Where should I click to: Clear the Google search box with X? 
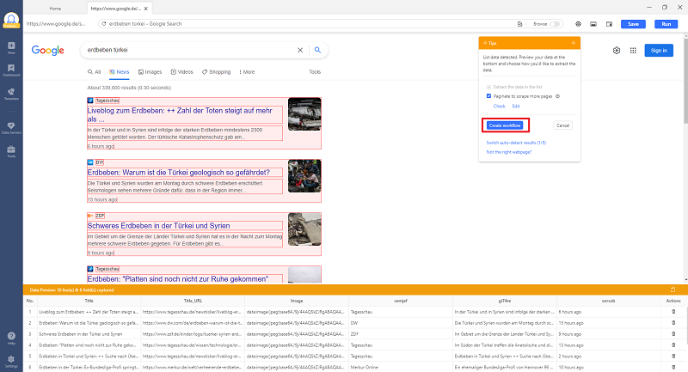click(x=300, y=50)
